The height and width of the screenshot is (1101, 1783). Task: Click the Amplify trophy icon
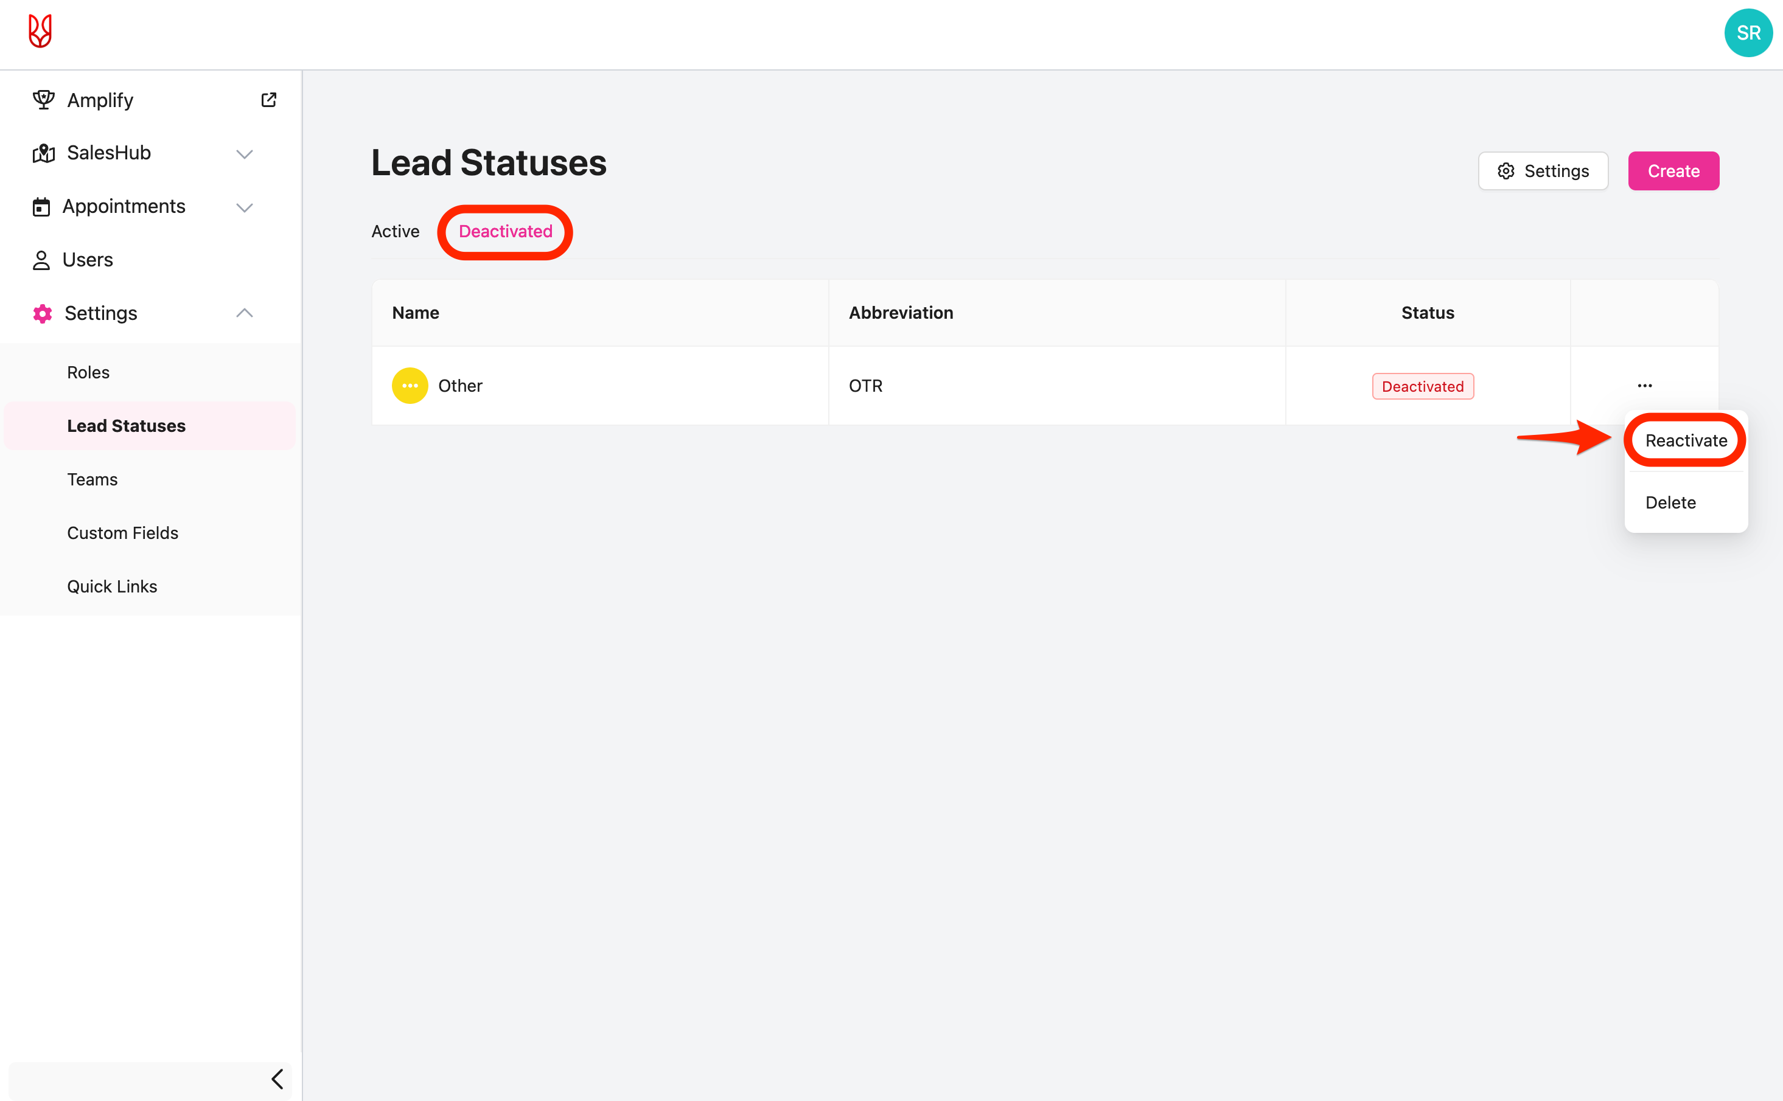click(44, 100)
